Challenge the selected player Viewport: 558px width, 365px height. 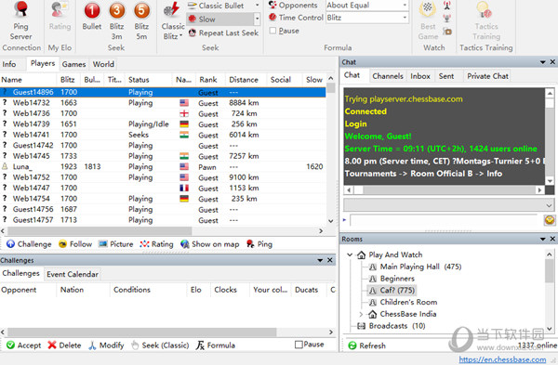[29, 244]
